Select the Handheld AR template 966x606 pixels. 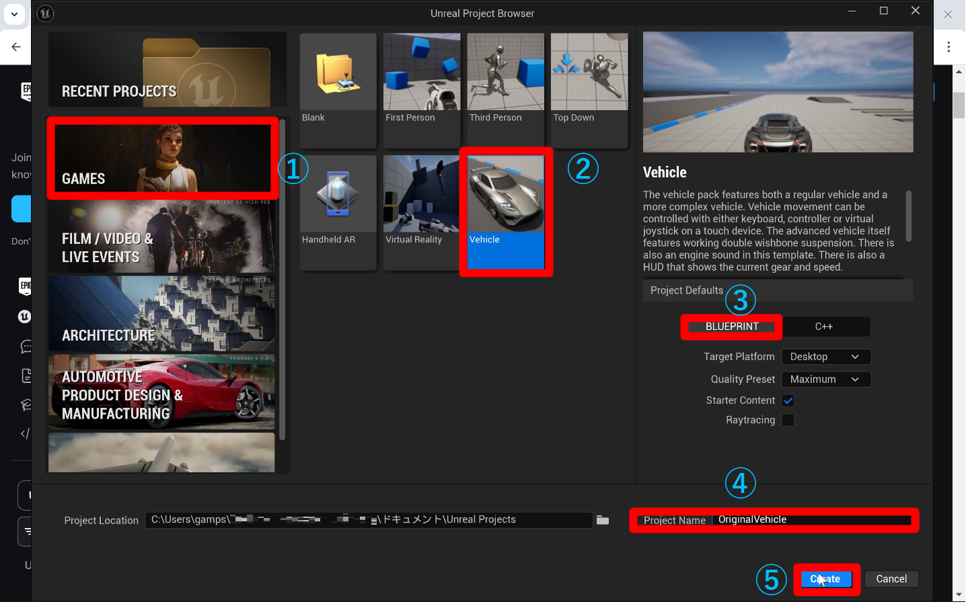coord(338,212)
